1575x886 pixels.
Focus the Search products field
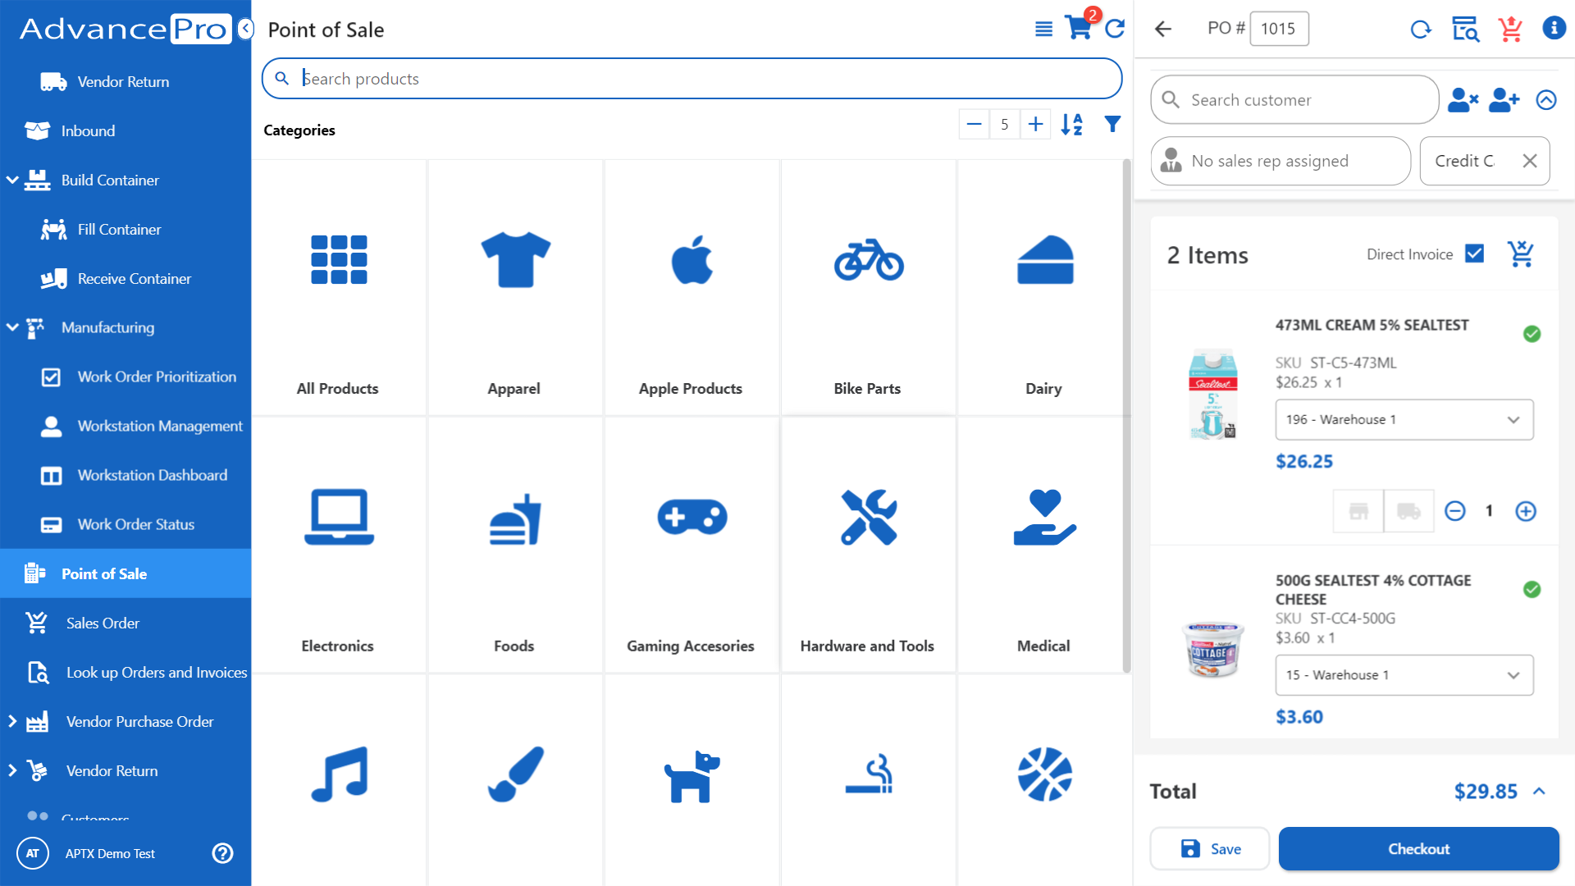(x=692, y=79)
